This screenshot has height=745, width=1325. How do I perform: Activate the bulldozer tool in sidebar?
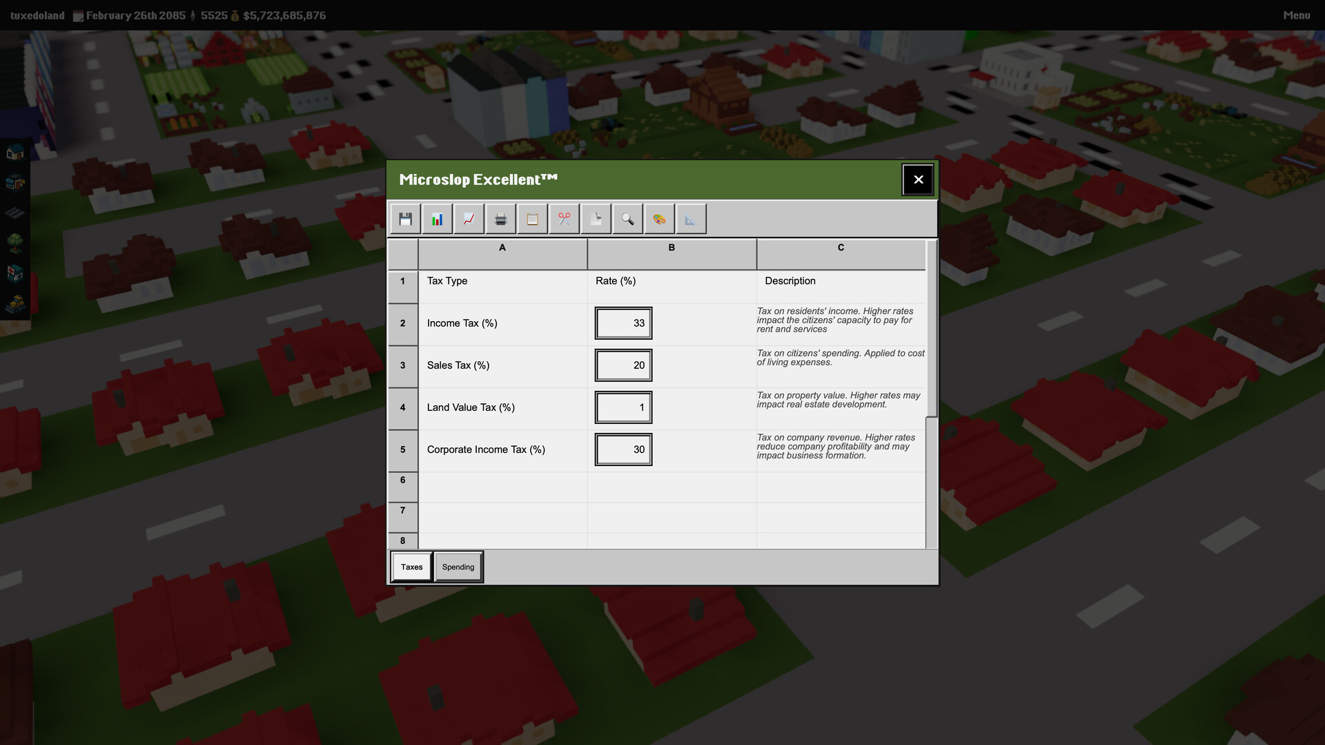tap(14, 304)
